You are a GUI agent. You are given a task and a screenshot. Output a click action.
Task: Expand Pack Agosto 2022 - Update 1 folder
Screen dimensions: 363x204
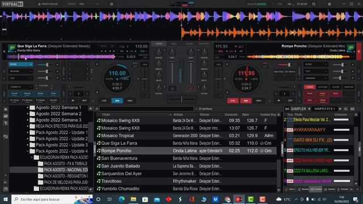point(28,133)
